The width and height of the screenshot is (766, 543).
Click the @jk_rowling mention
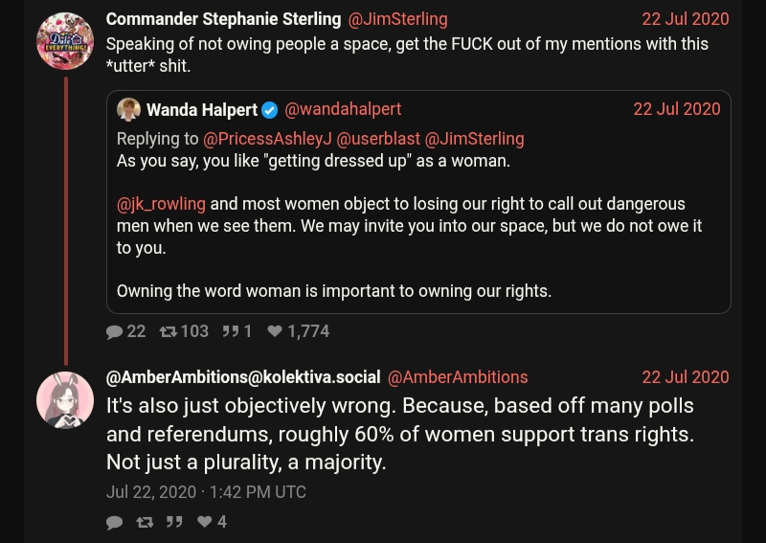(x=161, y=204)
